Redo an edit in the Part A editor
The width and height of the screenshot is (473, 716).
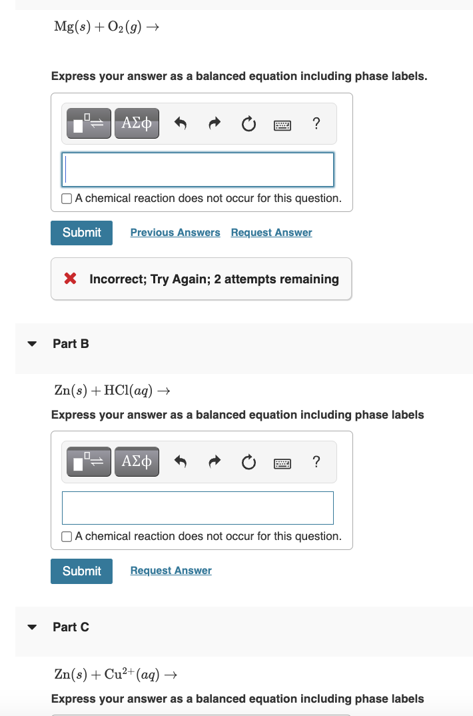pos(213,123)
